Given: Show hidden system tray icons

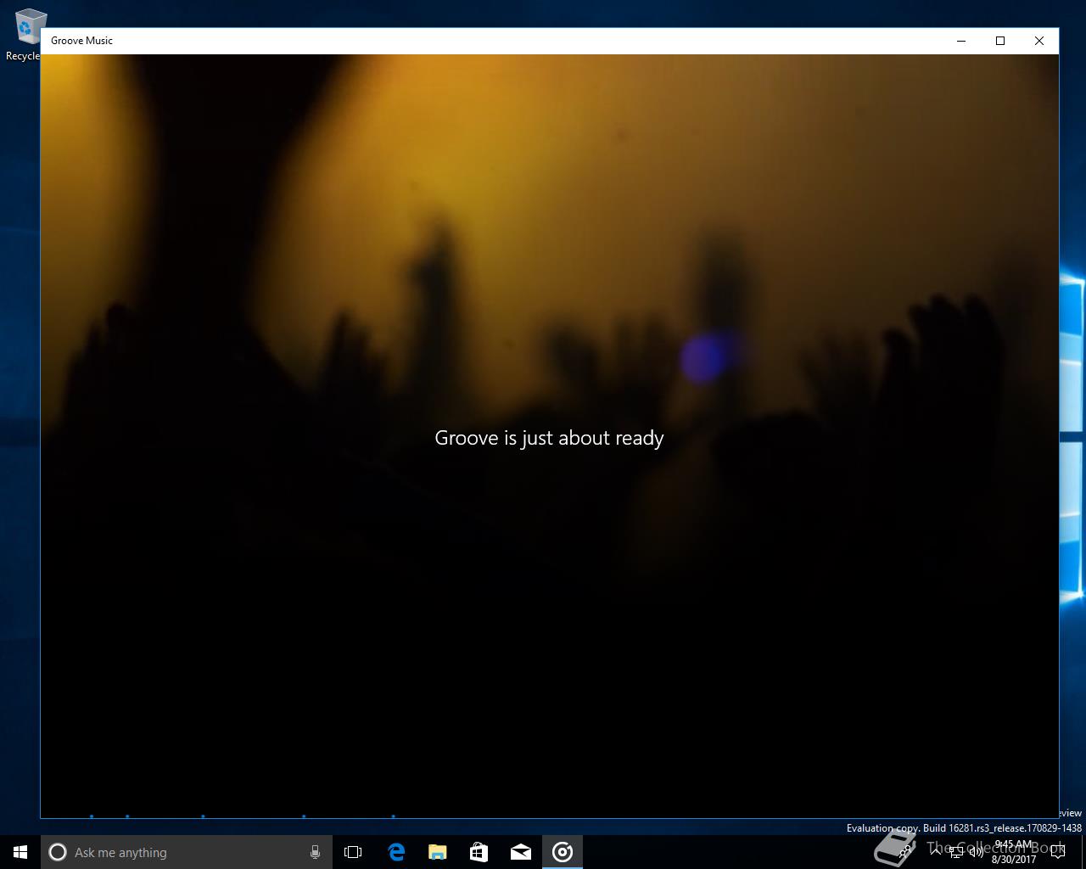Looking at the screenshot, I should tap(936, 852).
